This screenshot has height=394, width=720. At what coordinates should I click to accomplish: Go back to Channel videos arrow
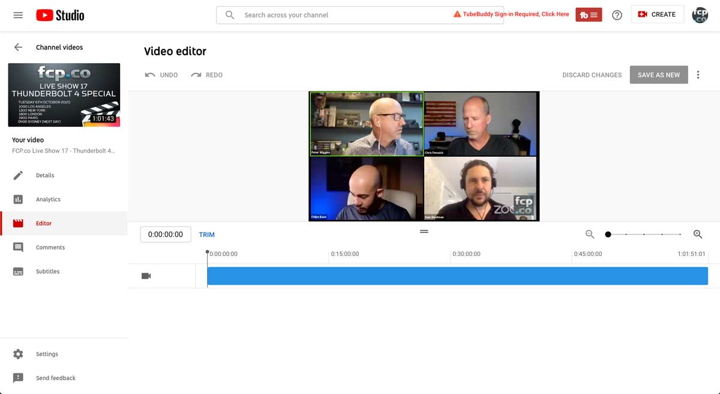(18, 47)
